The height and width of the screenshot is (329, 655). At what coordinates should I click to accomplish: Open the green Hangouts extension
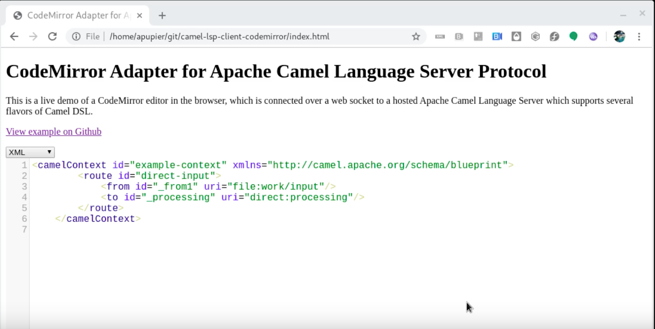573,36
